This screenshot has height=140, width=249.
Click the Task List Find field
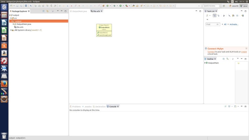[212, 24]
